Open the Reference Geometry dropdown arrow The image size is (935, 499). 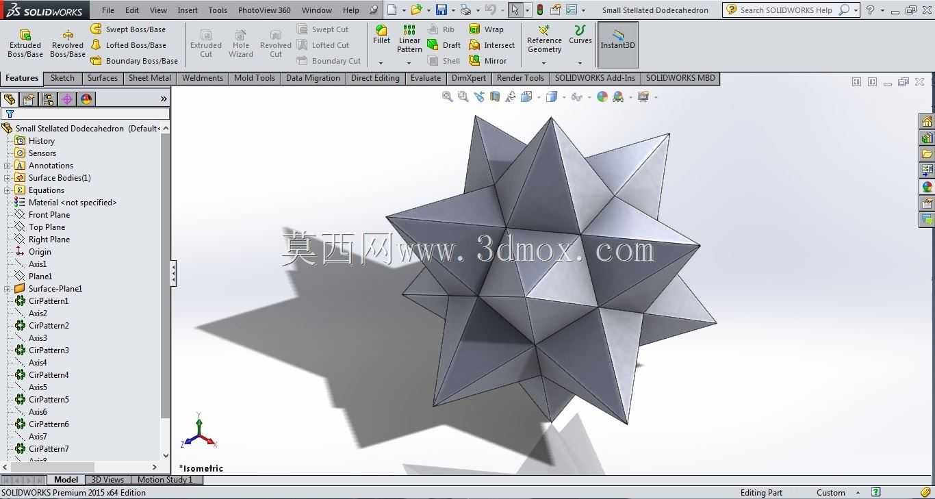pyautogui.click(x=544, y=62)
